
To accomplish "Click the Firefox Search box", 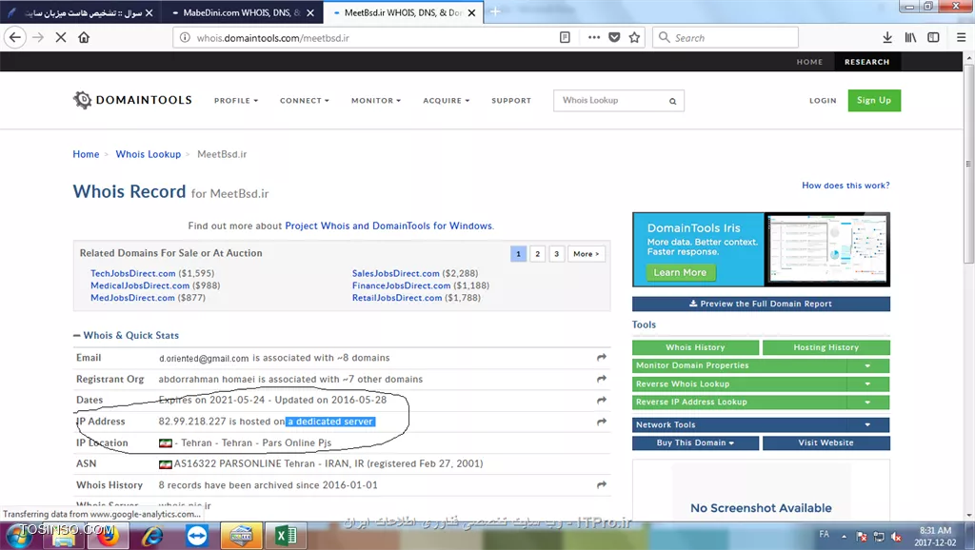I will 725,38.
